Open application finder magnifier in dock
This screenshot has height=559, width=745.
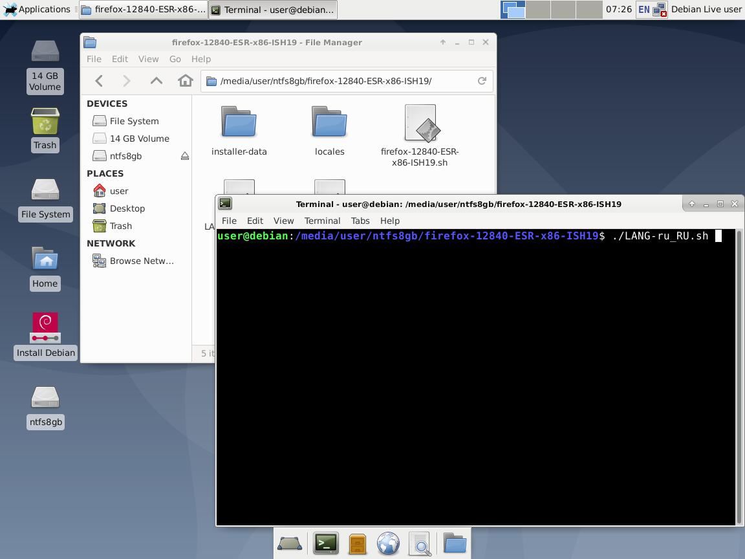[420, 543]
